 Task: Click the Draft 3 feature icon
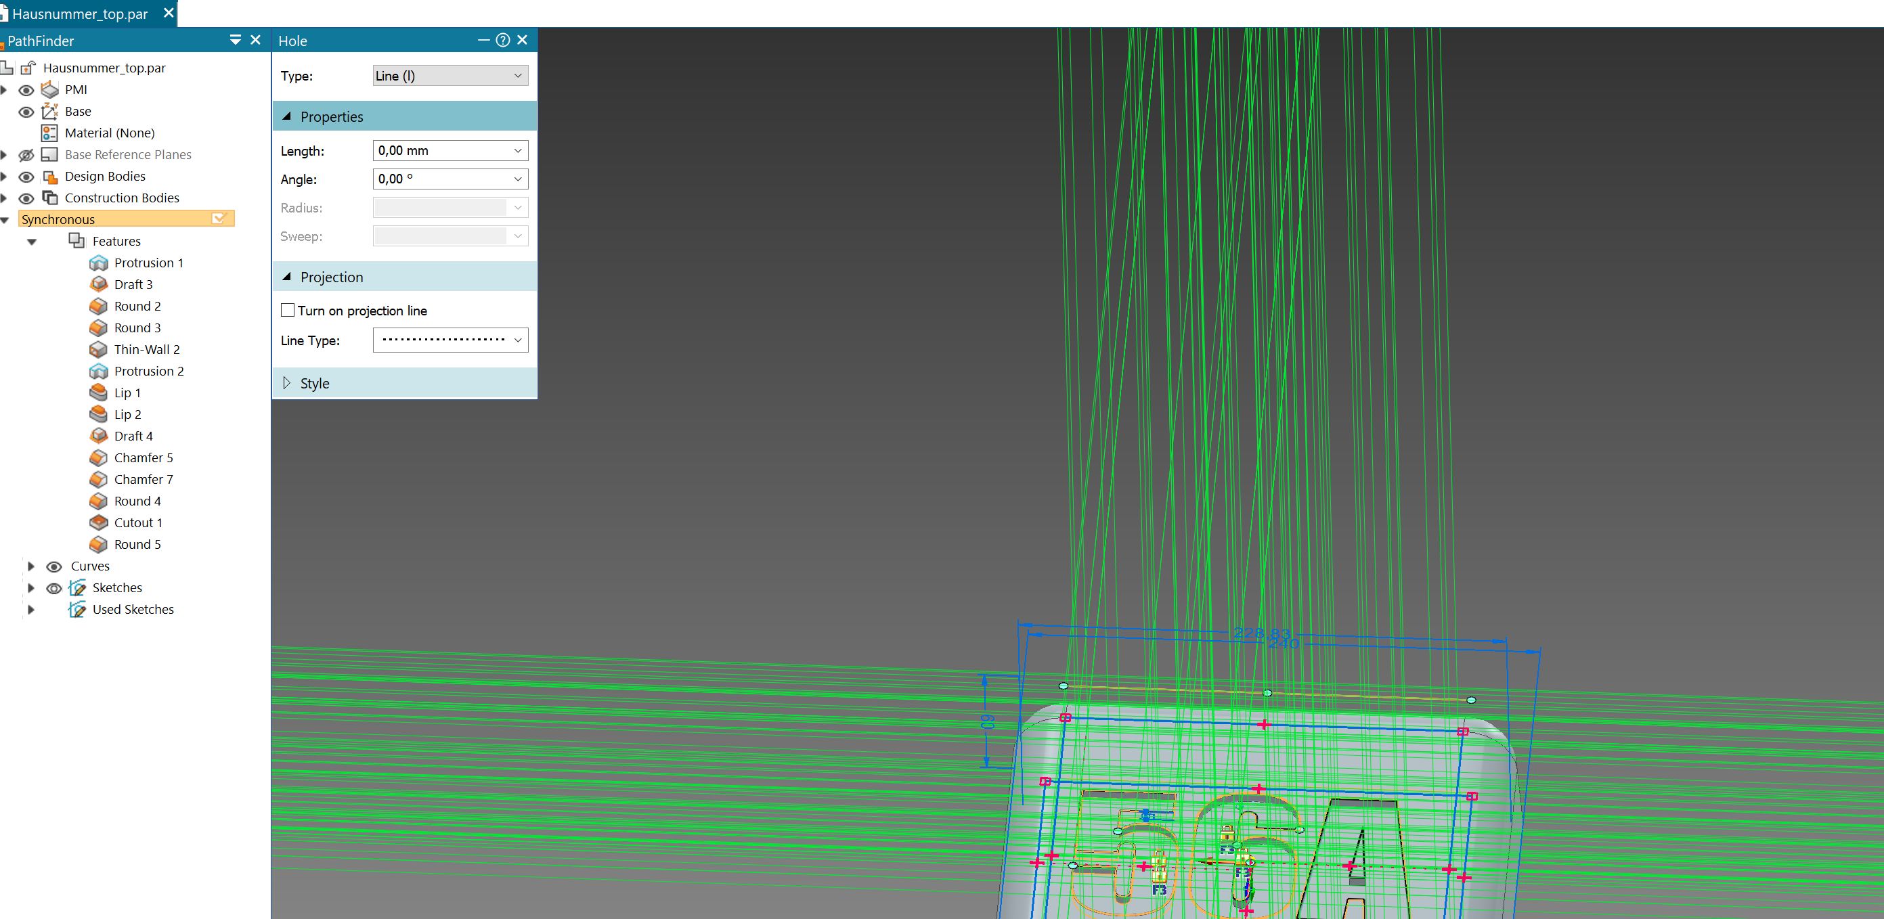click(x=99, y=284)
